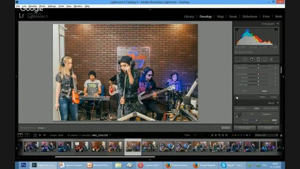
Task: Open the Settings menu
Action: pos(52,6)
